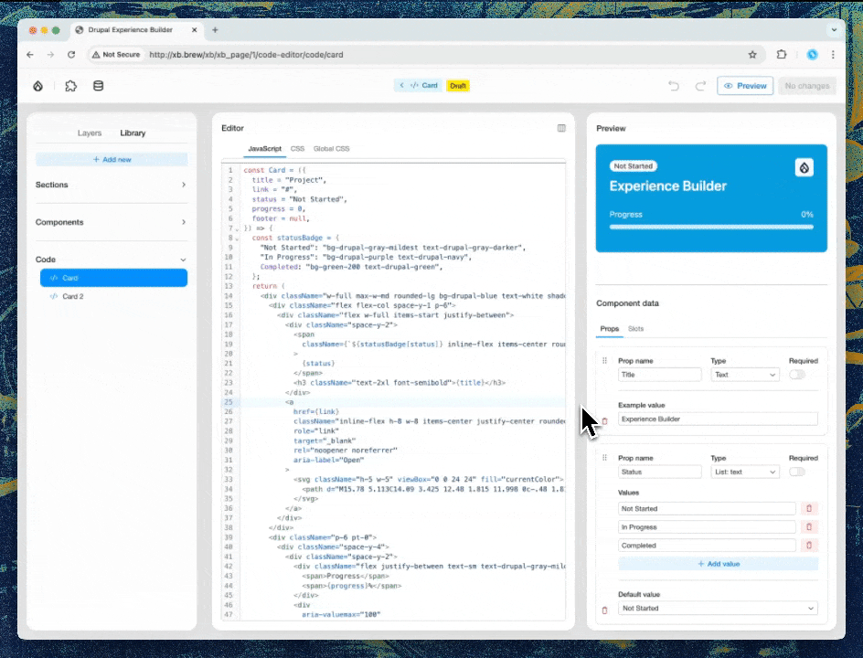Click the database stack icon in toolbar

click(99, 86)
